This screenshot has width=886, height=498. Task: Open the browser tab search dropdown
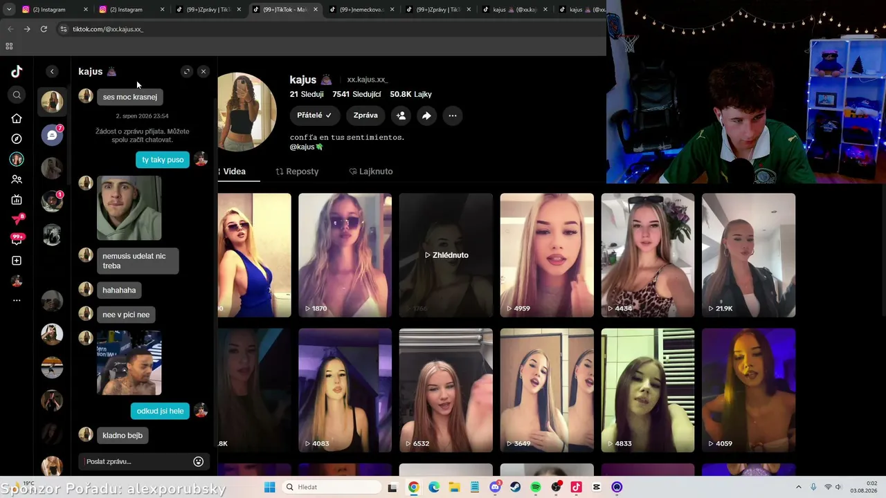click(9, 10)
